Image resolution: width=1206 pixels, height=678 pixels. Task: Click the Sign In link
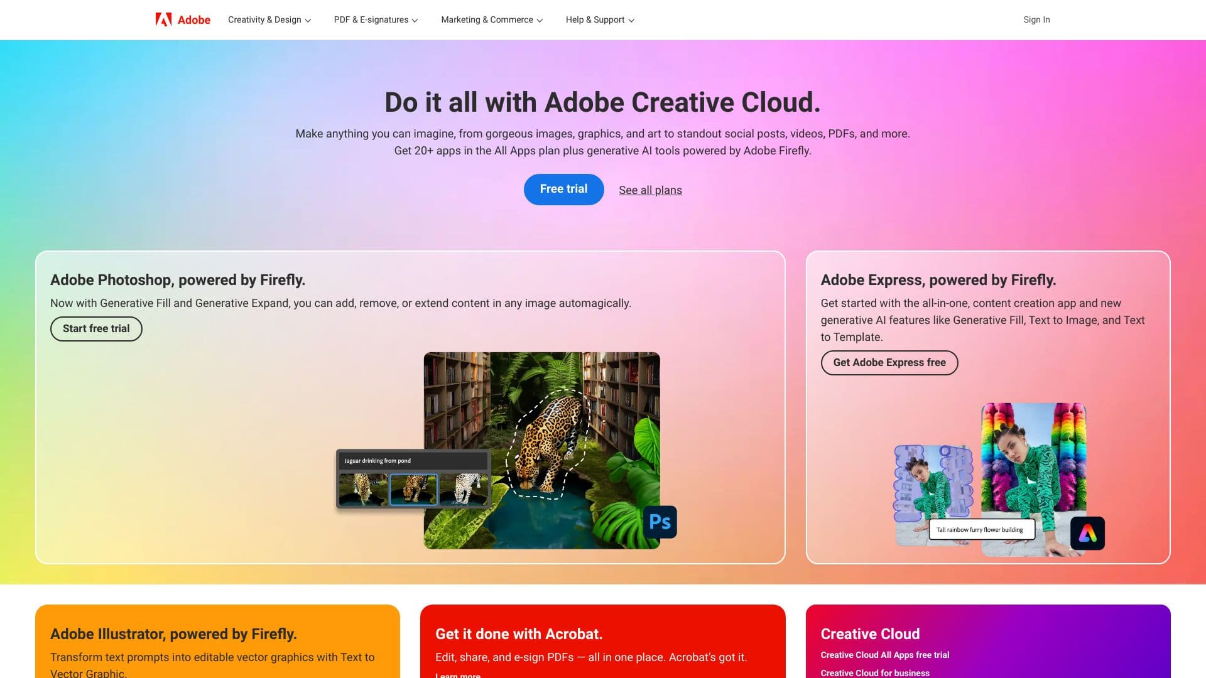1036,19
